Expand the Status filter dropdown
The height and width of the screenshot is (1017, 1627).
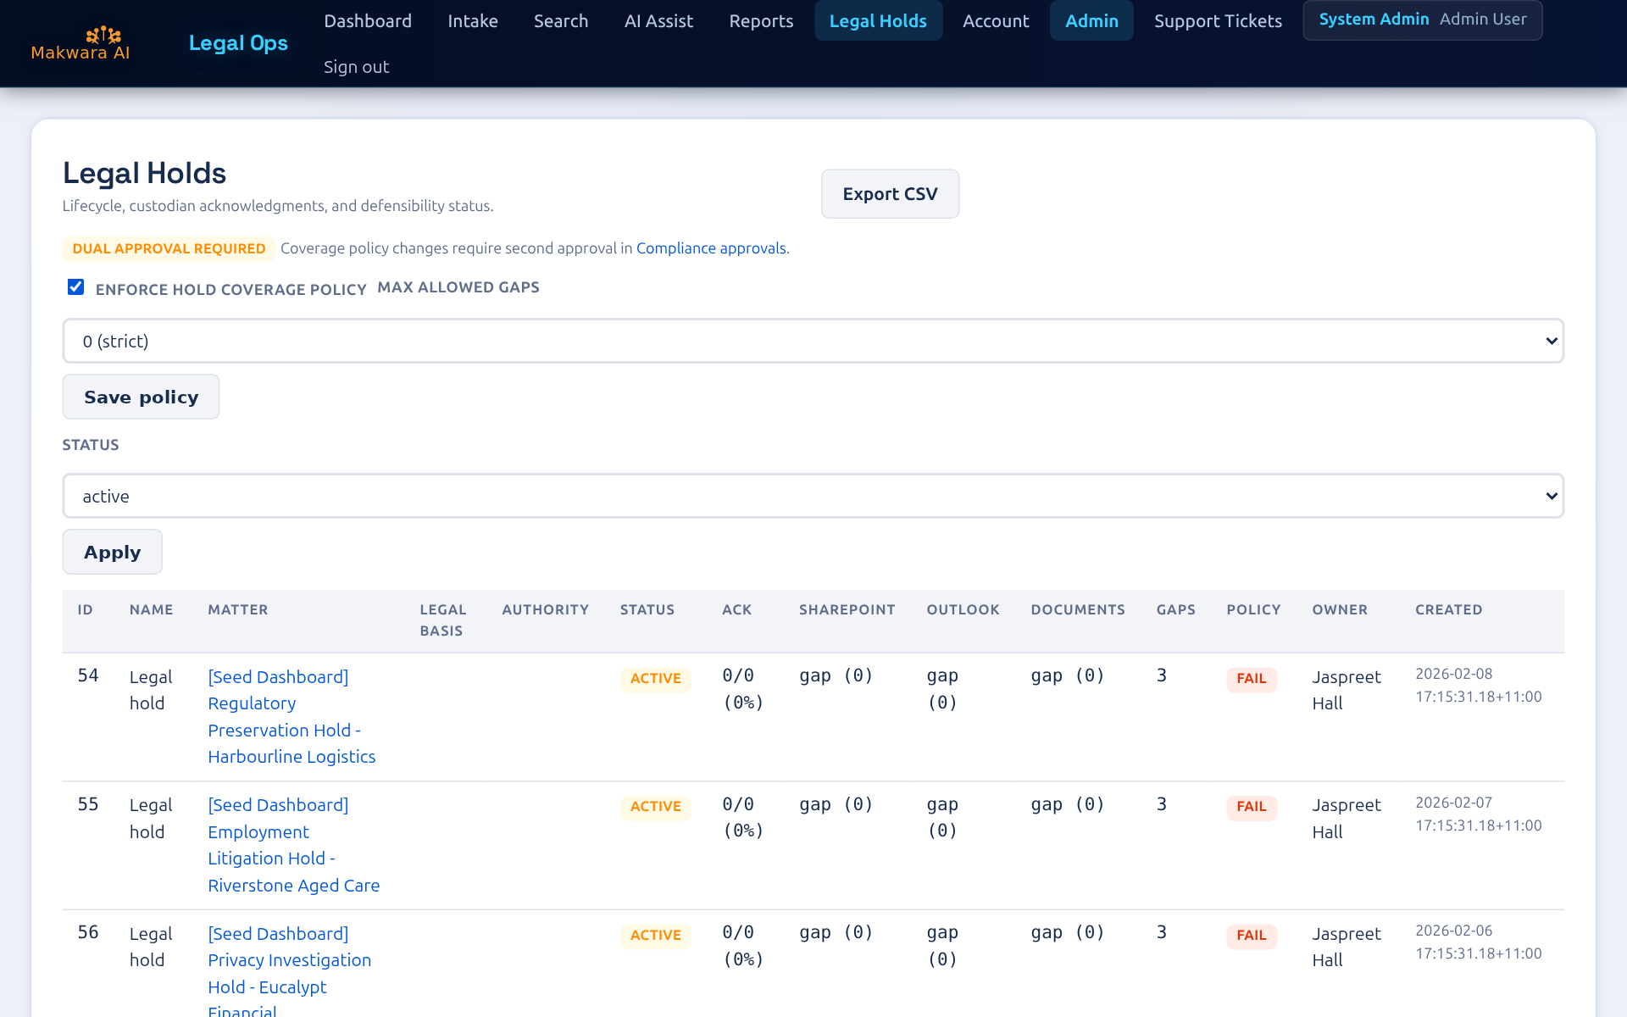tap(813, 496)
